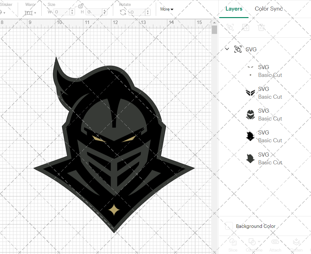Switch to the Color Sync tab
The height and width of the screenshot is (254, 311).
click(x=269, y=9)
